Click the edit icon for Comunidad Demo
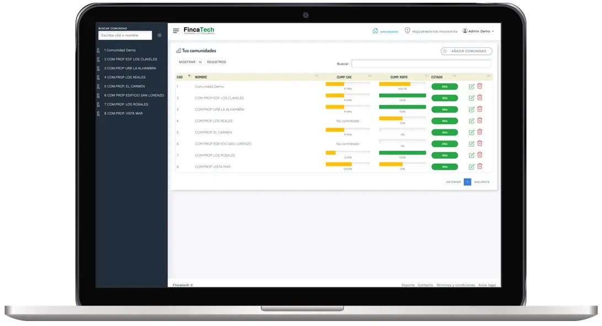This screenshot has width=602, height=326. [471, 86]
